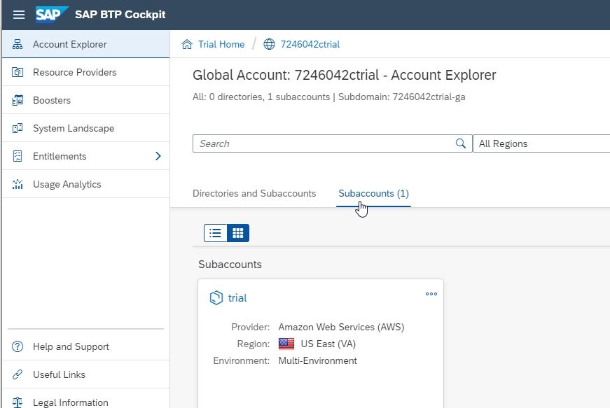Open the hamburger navigation menu
The image size is (610, 408).
coord(19,15)
